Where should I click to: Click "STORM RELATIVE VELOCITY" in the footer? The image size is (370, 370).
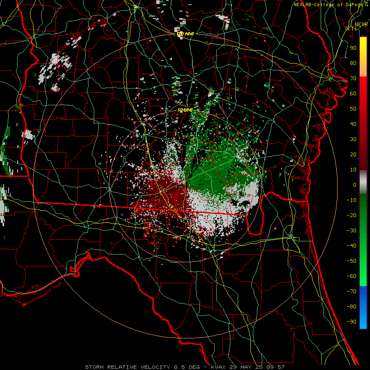(128, 367)
